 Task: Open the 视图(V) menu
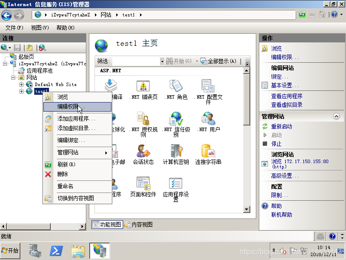(x=40, y=28)
